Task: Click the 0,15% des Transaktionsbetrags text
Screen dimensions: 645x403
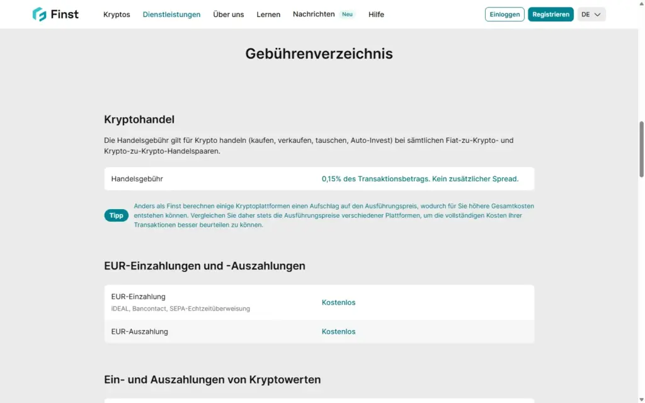Action: [420, 179]
